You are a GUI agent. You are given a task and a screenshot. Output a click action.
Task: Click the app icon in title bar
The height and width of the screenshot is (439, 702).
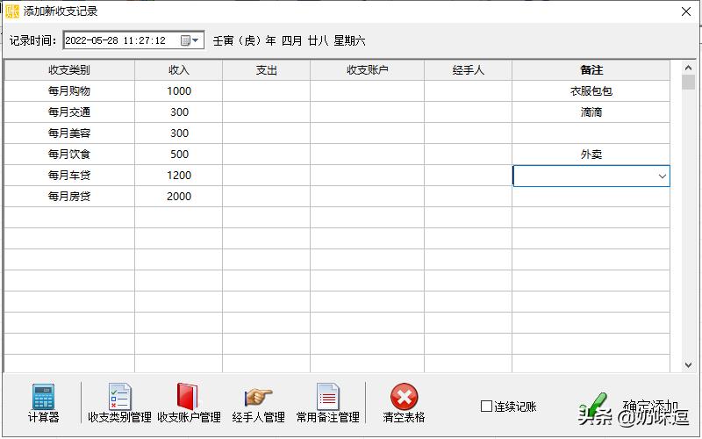(x=12, y=11)
